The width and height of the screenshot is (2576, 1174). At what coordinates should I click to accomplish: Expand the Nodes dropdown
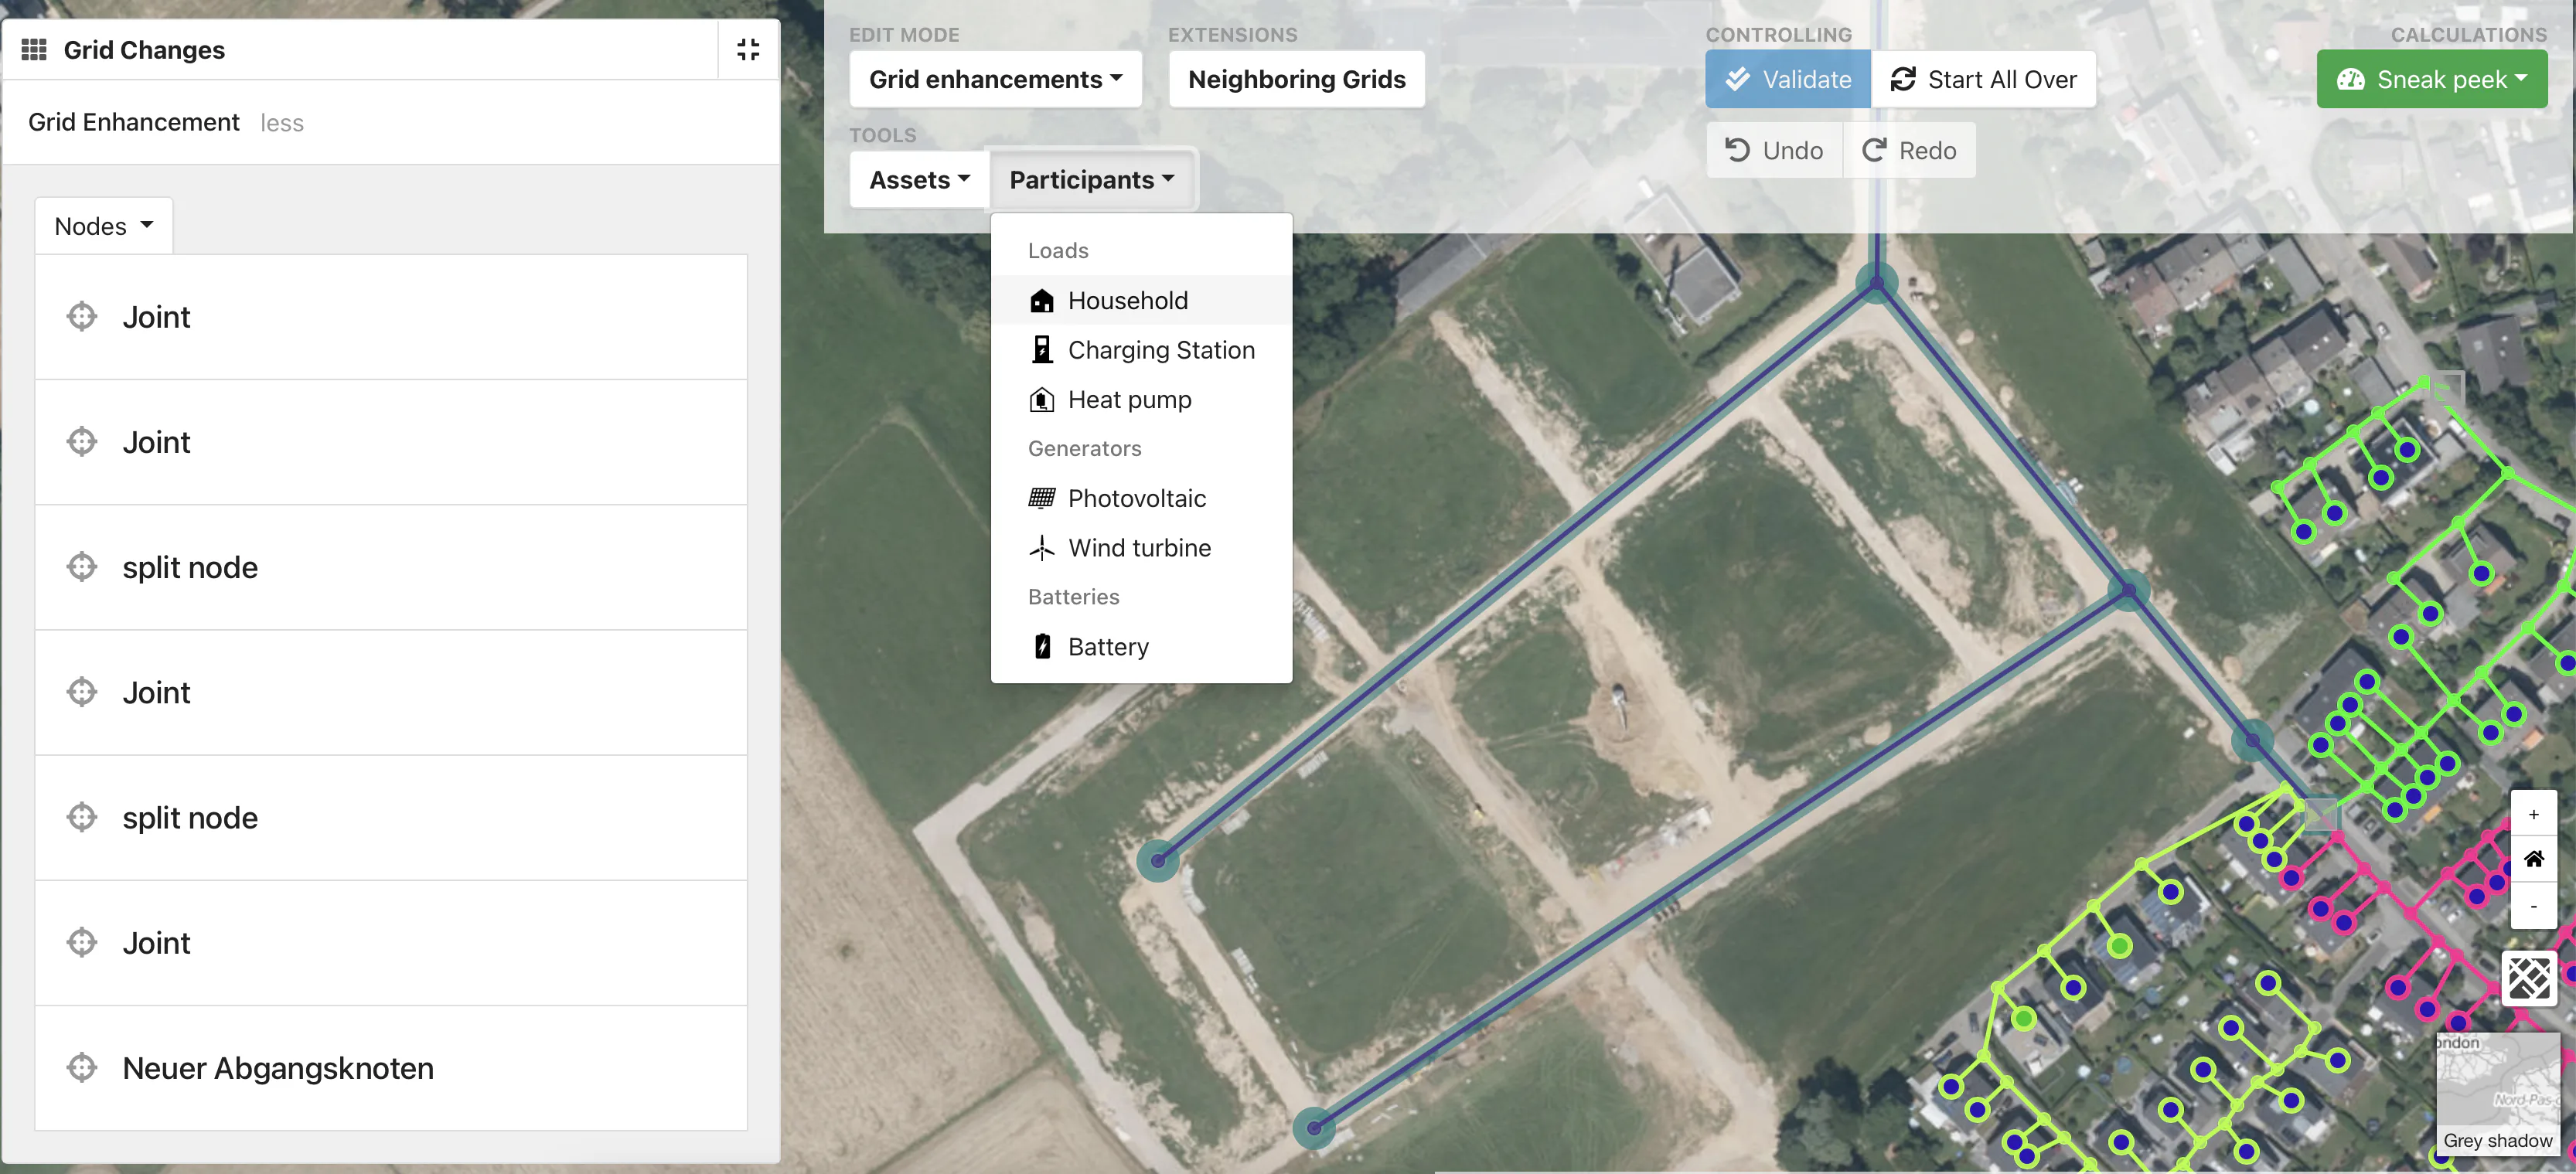104,226
